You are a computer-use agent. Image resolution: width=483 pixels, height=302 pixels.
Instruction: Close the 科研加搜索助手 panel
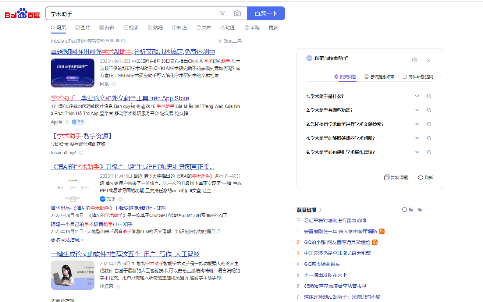(x=428, y=60)
